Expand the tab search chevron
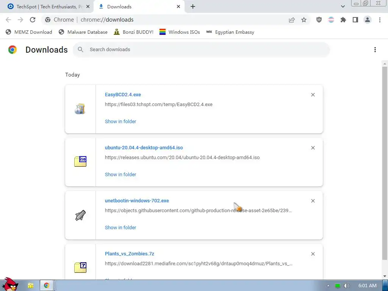 343,6
